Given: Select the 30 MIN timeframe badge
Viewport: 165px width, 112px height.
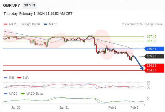Looking at the screenshot, I should pos(29,5).
